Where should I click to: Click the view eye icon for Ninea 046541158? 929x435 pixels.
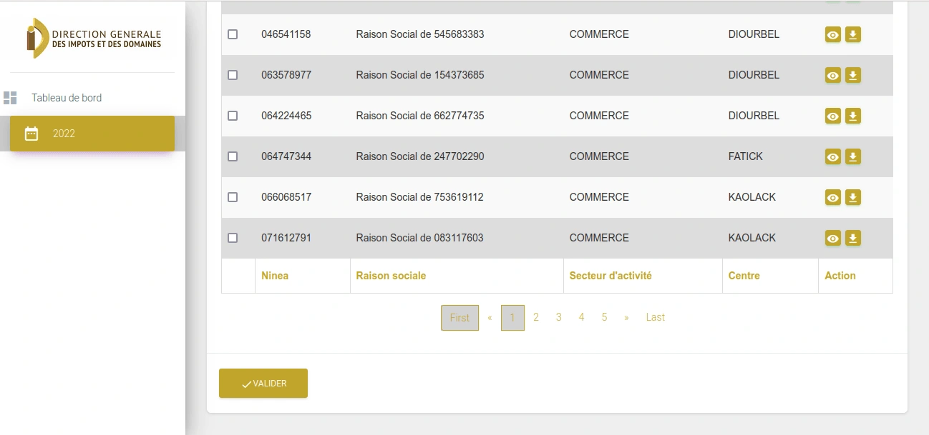click(x=832, y=35)
